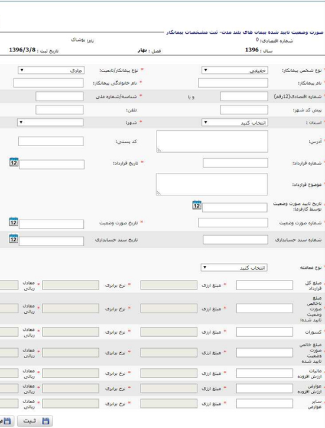325x428 pixels.
Task: Focus the کد پستی postal code field
Action: click(51, 141)
